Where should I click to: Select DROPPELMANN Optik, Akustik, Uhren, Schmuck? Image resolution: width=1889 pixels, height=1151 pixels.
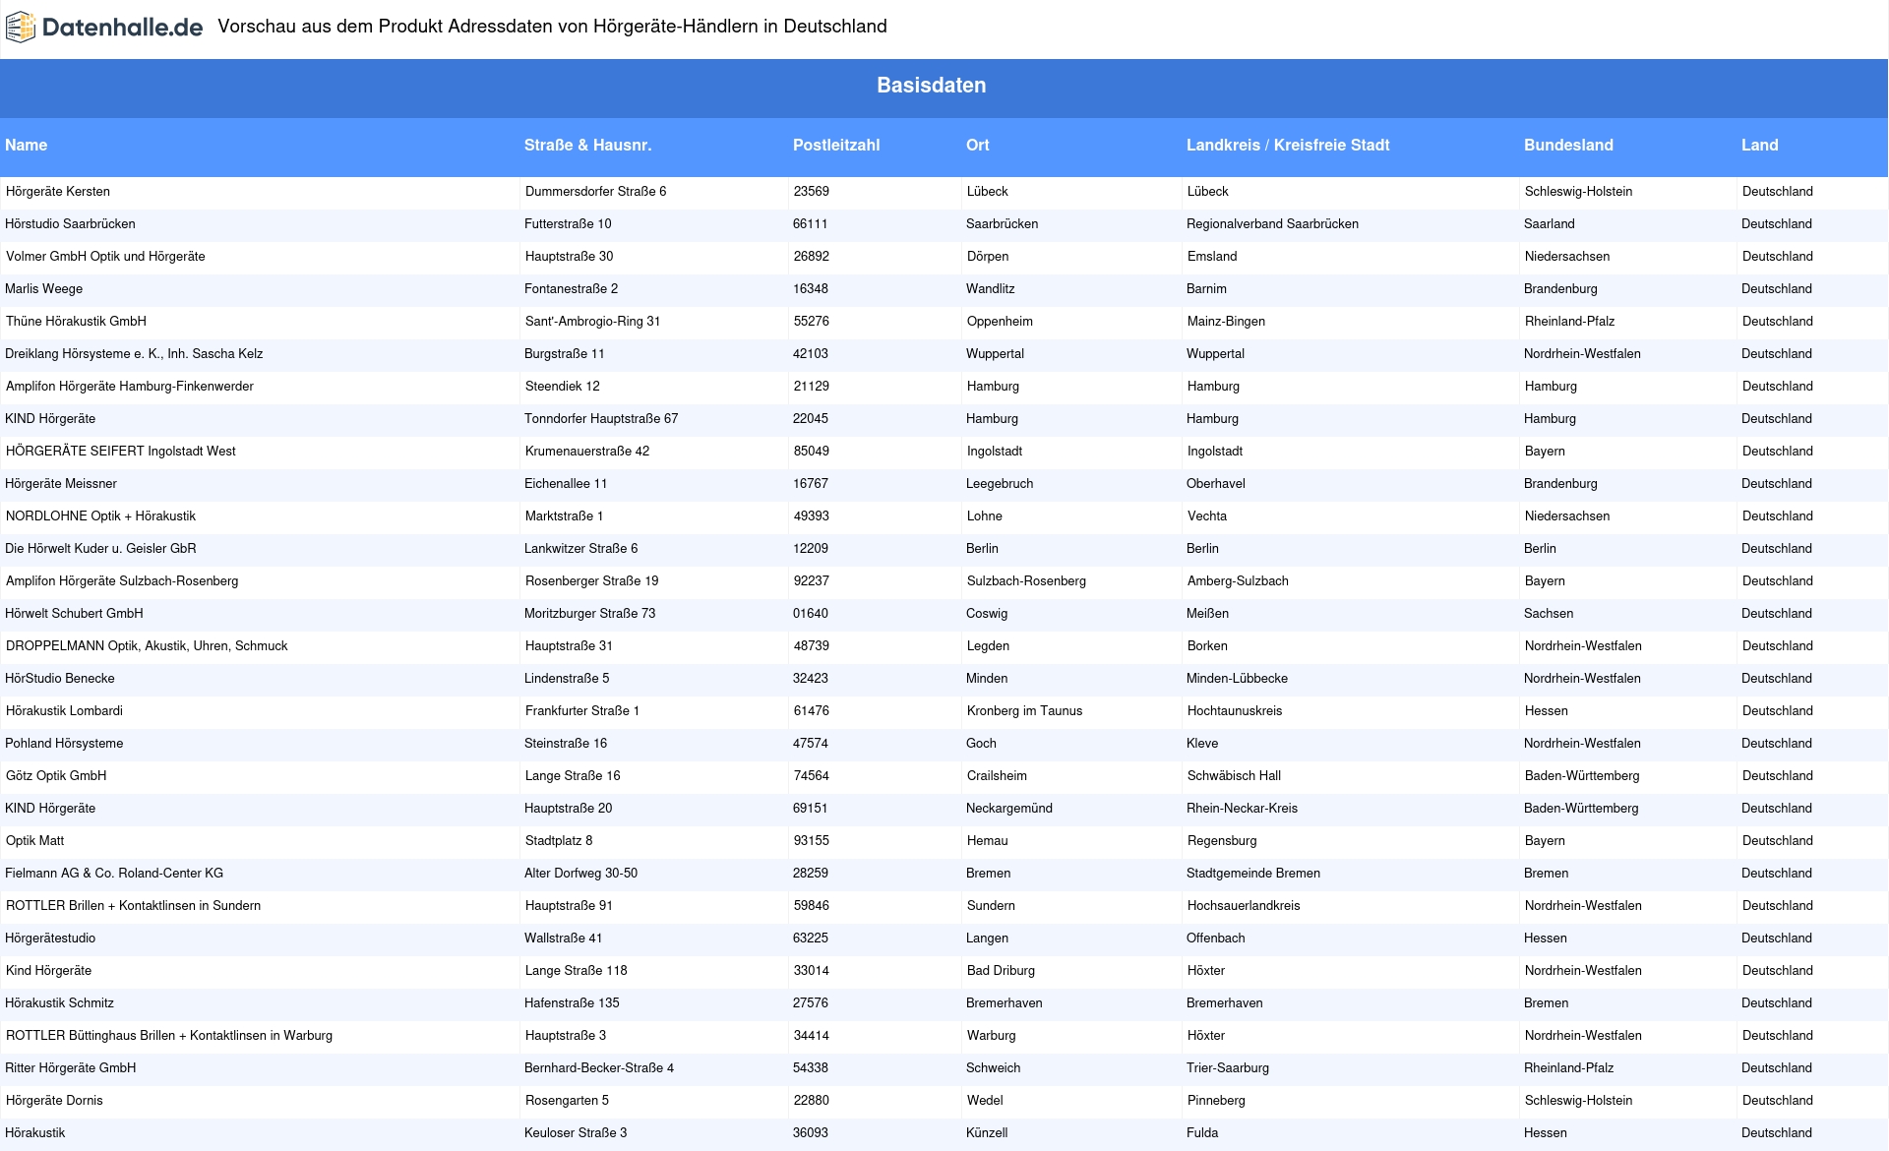coord(147,646)
